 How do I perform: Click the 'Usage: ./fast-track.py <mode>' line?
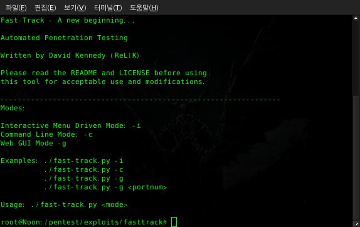(x=64, y=204)
